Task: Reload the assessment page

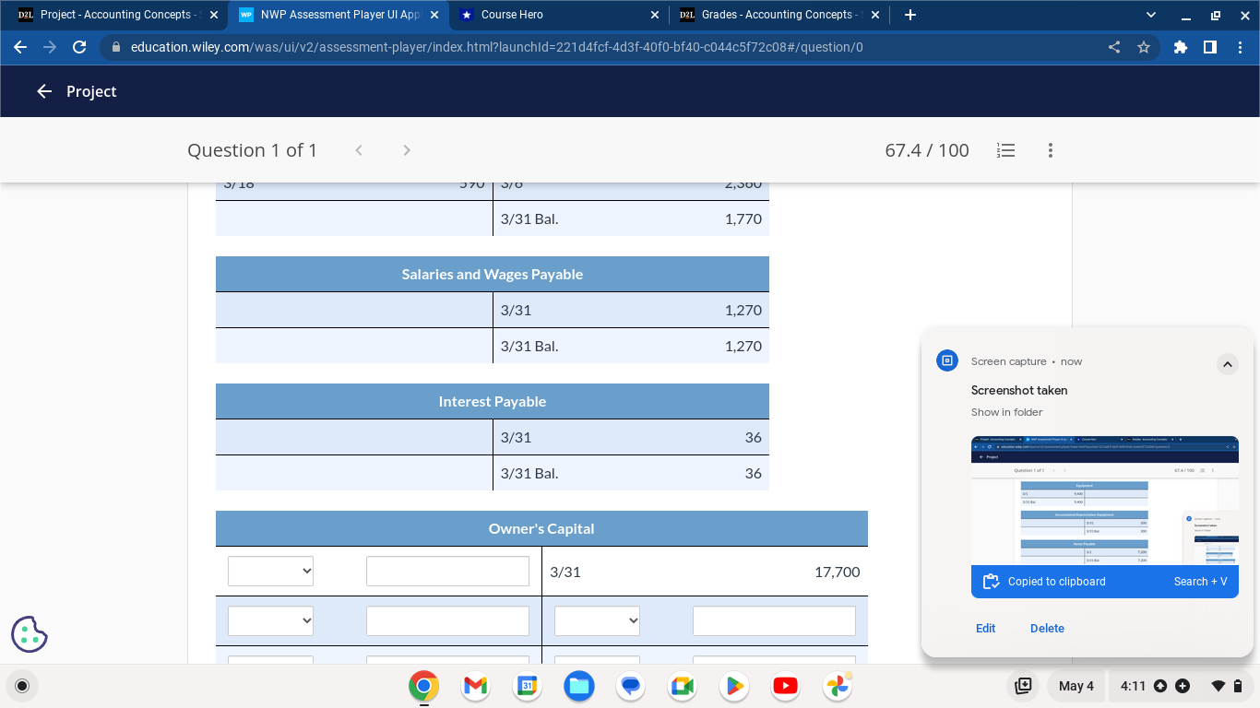Action: (x=78, y=47)
